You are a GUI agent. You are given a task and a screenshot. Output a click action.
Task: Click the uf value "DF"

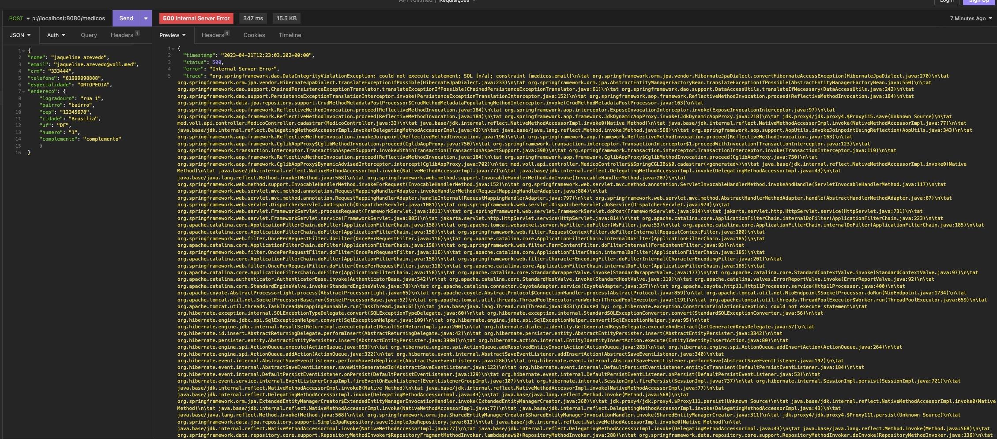63,126
